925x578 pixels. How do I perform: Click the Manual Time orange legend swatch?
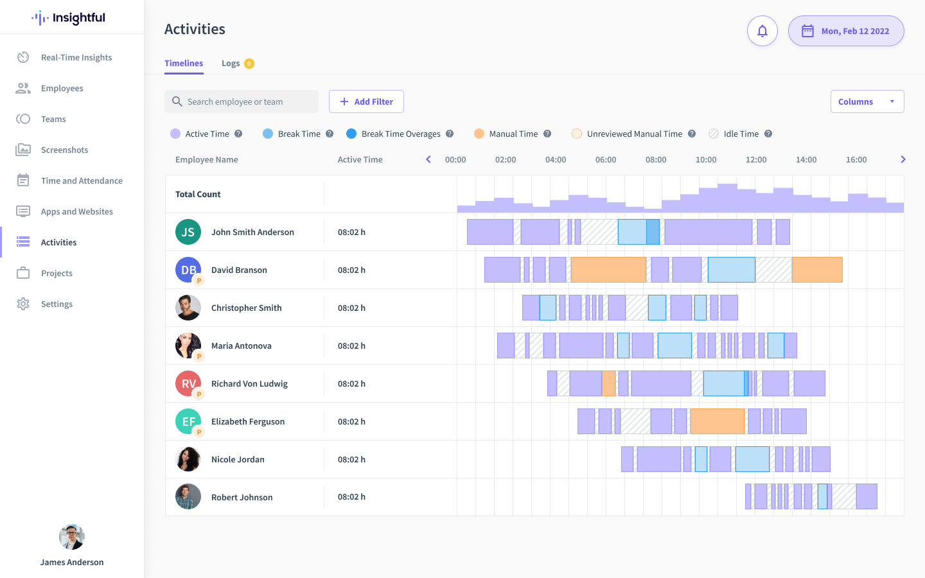click(x=479, y=134)
